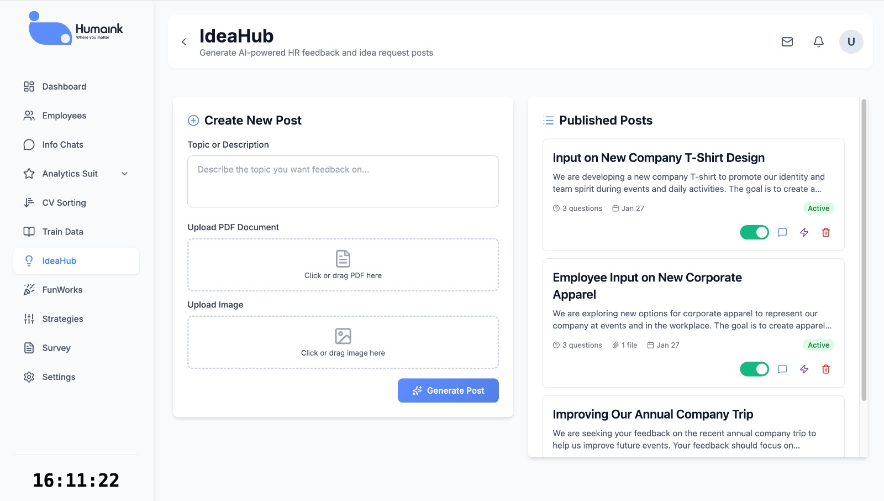Open comments for T-Shirt Design post
Screen dimensions: 884x501
[782, 232]
